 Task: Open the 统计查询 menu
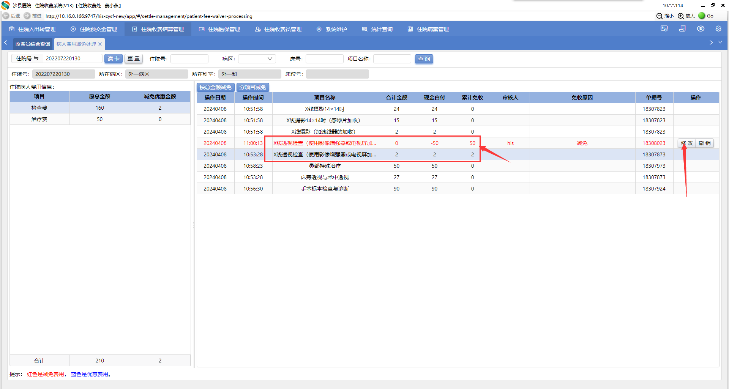click(x=377, y=29)
